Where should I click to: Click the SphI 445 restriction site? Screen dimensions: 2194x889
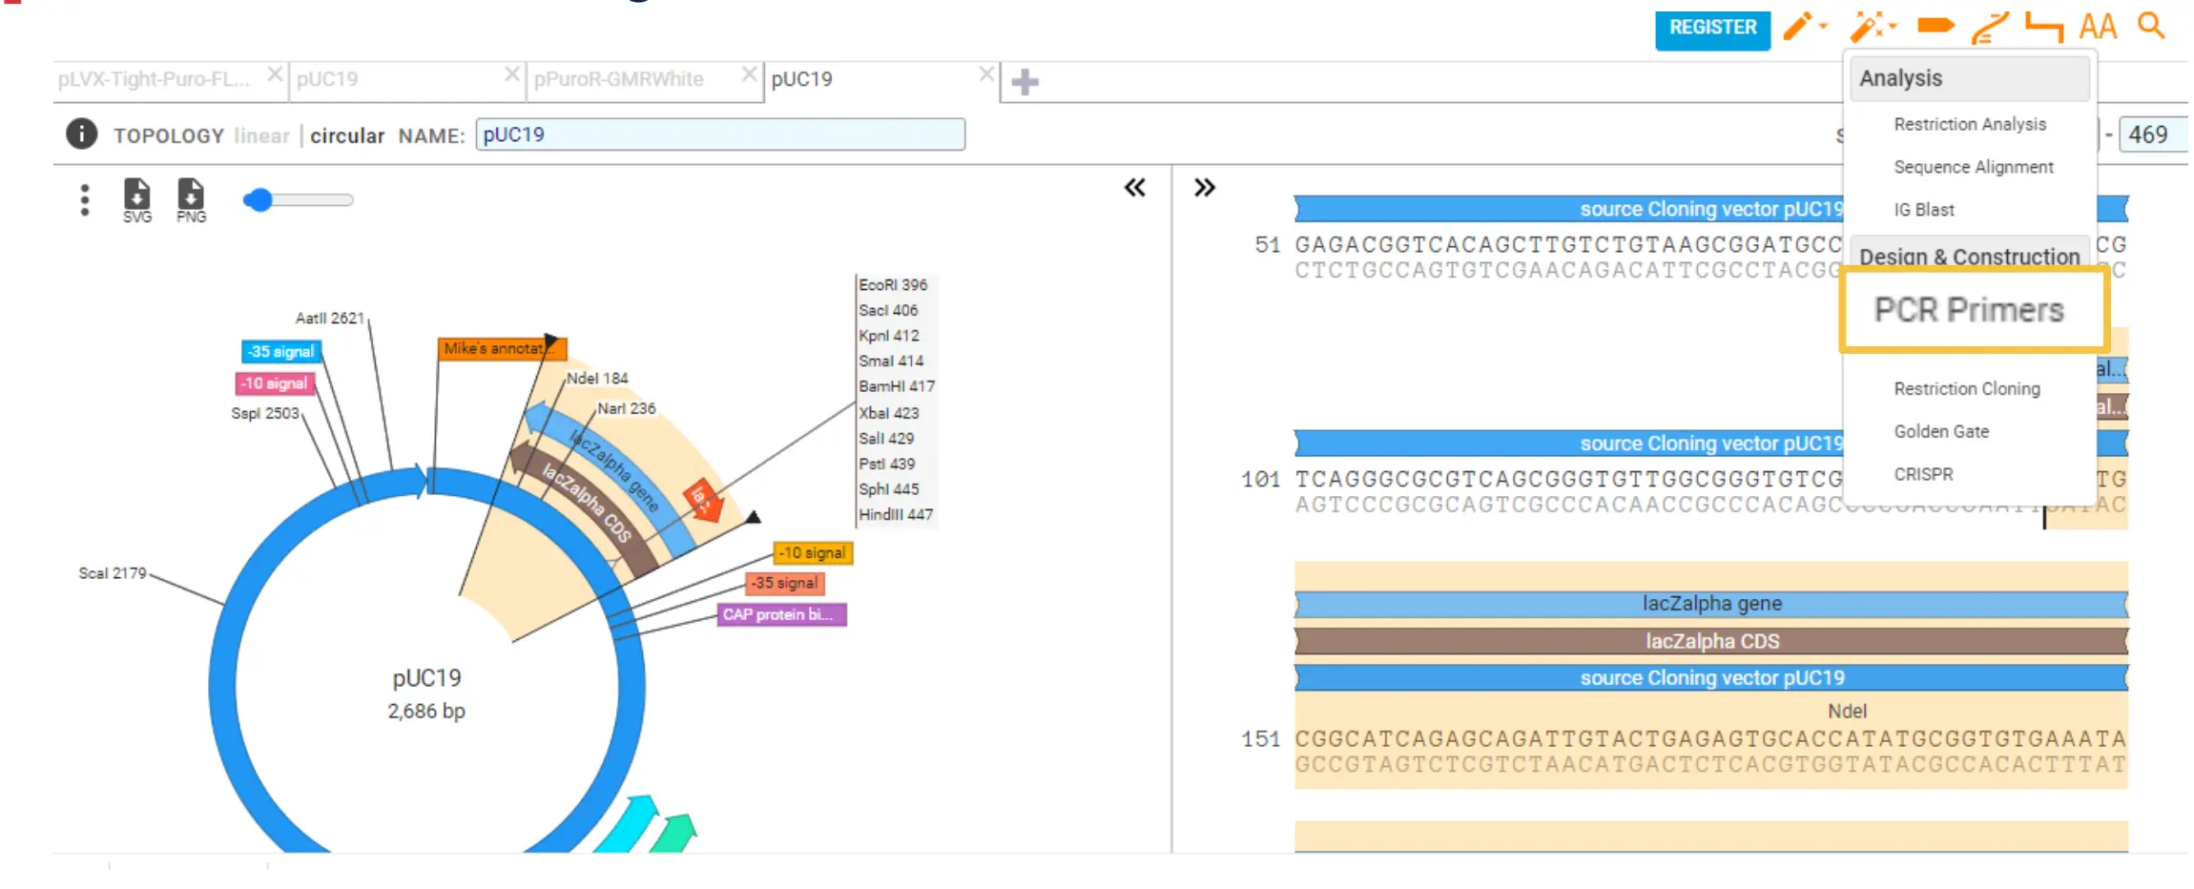889,489
